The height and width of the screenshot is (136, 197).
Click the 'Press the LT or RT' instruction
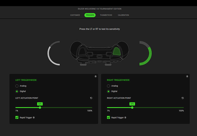pyautogui.click(x=100, y=29)
